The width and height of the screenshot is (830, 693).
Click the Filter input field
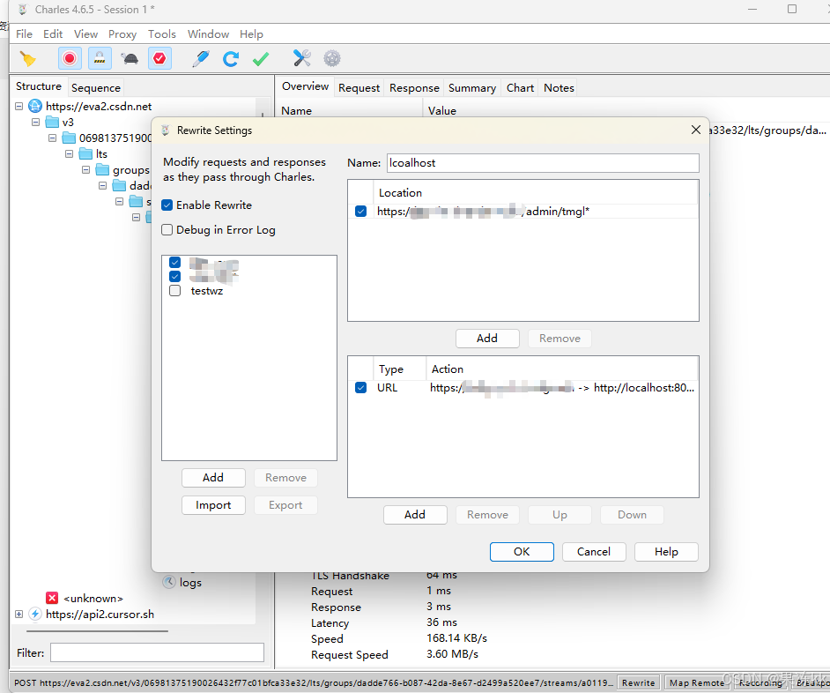click(x=157, y=652)
